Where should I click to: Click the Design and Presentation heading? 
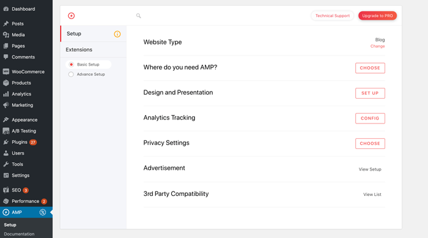coord(178,92)
